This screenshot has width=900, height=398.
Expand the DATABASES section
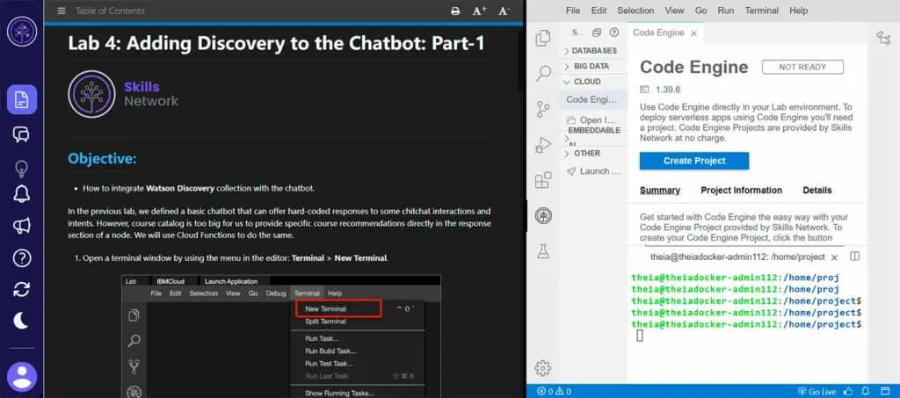(x=593, y=50)
